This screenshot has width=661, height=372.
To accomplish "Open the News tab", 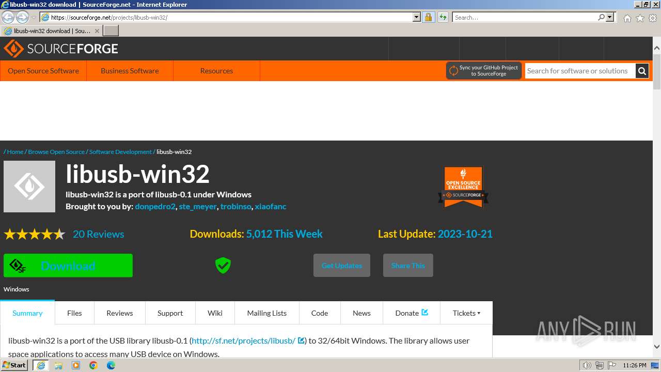I will pyautogui.click(x=361, y=313).
